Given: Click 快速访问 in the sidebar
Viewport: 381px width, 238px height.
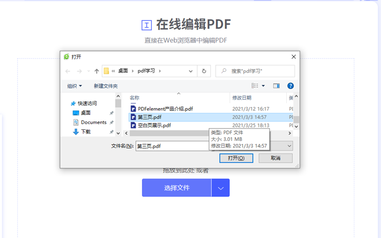Looking at the screenshot, I should point(87,103).
